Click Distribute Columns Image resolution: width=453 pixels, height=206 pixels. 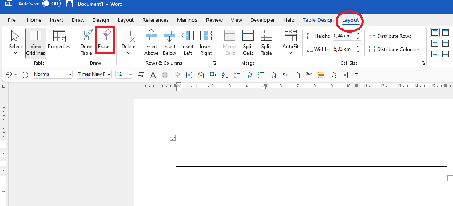[x=394, y=49]
